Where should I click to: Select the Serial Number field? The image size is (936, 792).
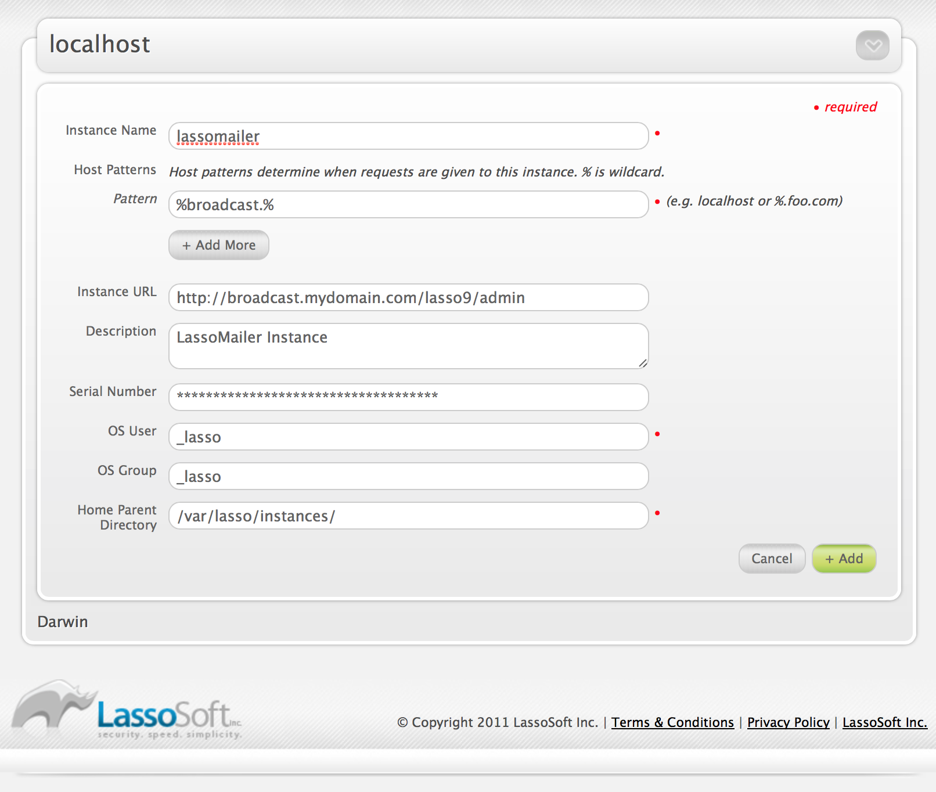pyautogui.click(x=408, y=397)
